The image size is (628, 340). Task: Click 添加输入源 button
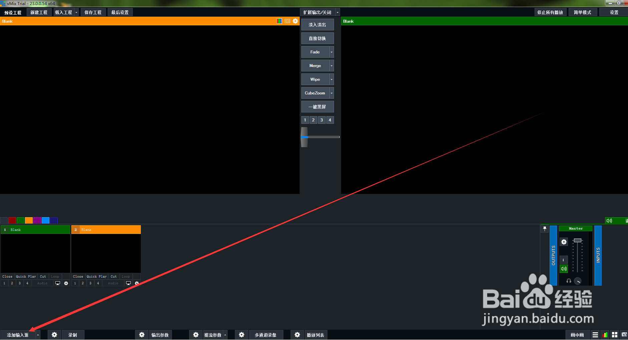click(18, 335)
